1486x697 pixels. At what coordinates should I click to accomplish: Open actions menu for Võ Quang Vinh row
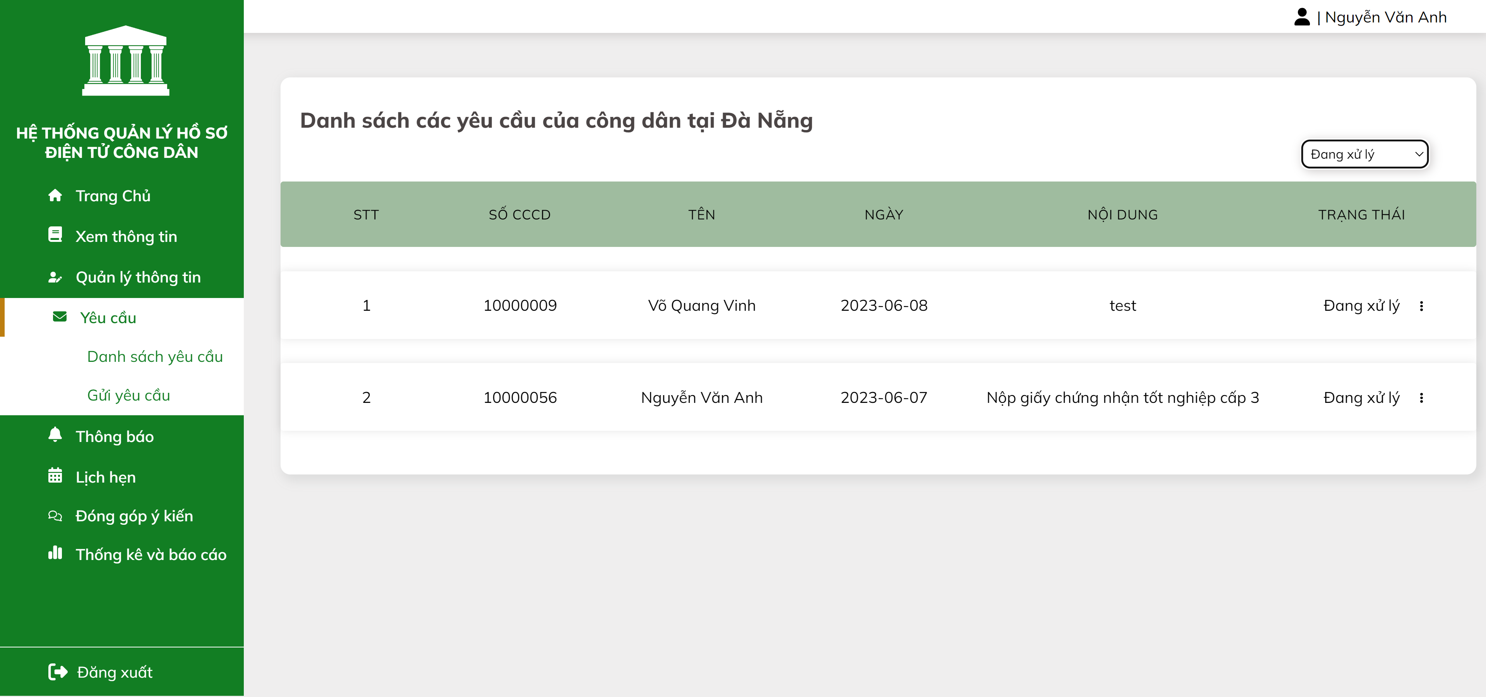(x=1423, y=306)
